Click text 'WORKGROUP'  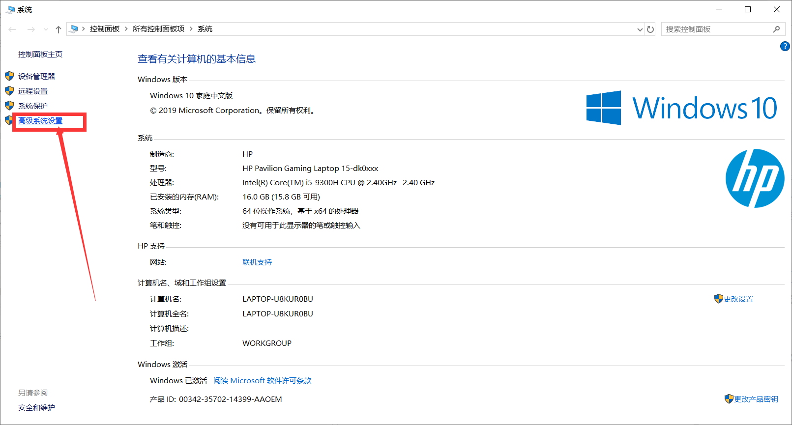(x=267, y=343)
